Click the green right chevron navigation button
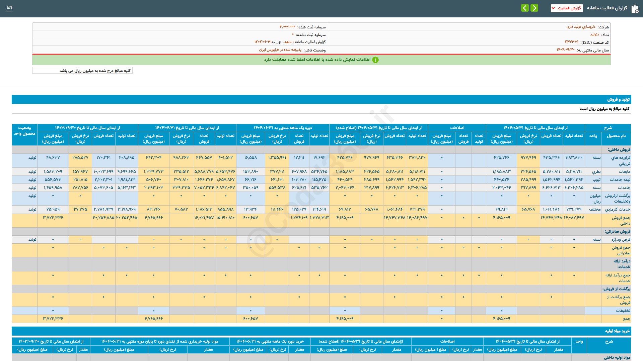 (x=534, y=8)
